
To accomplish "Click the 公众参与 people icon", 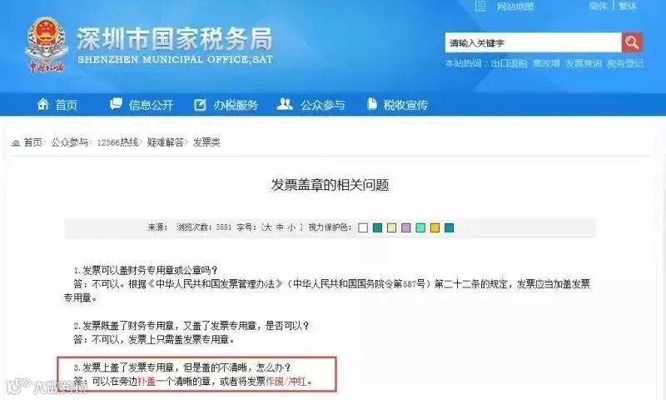I will coord(285,103).
